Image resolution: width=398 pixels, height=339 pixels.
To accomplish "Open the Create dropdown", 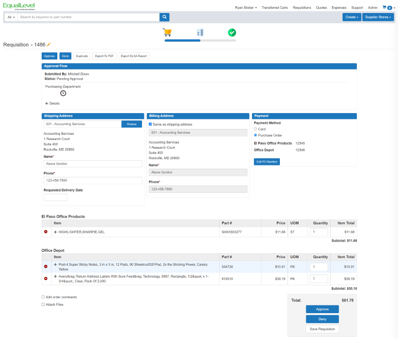I will [352, 17].
